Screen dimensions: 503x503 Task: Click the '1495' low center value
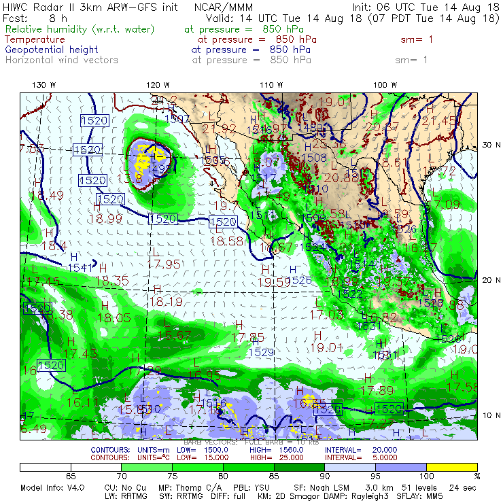(x=160, y=169)
